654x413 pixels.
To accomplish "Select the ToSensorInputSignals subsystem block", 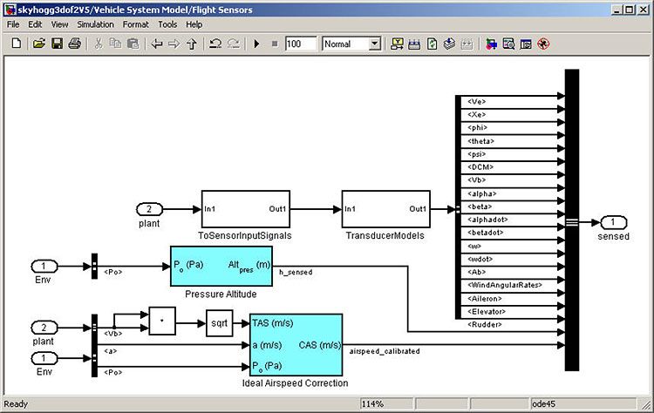I will click(x=246, y=209).
